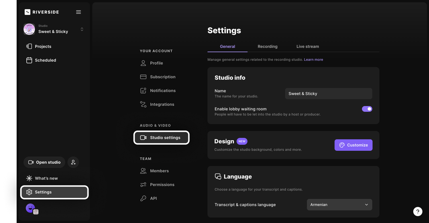Viewport: 429px width, 223px height.
Task: Click the invite people icon button
Action: pyautogui.click(x=73, y=162)
